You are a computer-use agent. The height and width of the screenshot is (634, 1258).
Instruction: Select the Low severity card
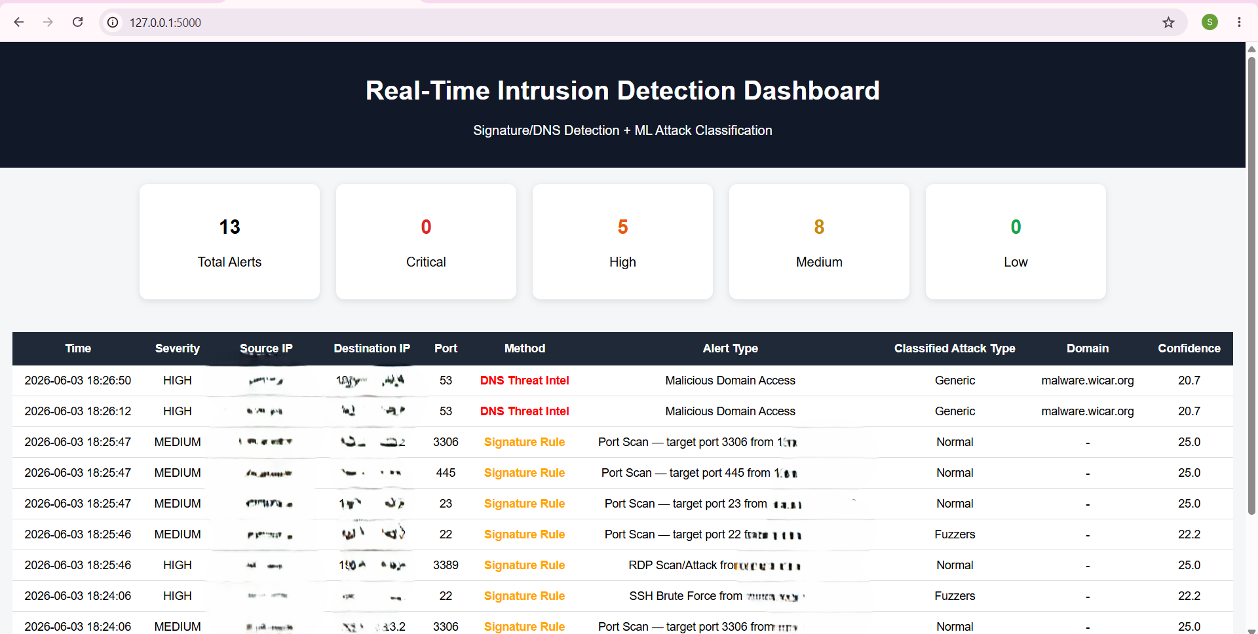click(x=1016, y=242)
